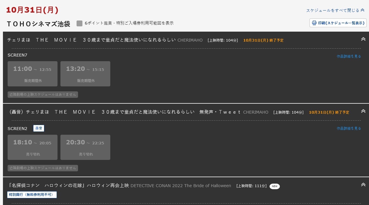Click the double chevron beside スケジュールをすべて閉じる
This screenshot has width=369, height=205.
363,10
